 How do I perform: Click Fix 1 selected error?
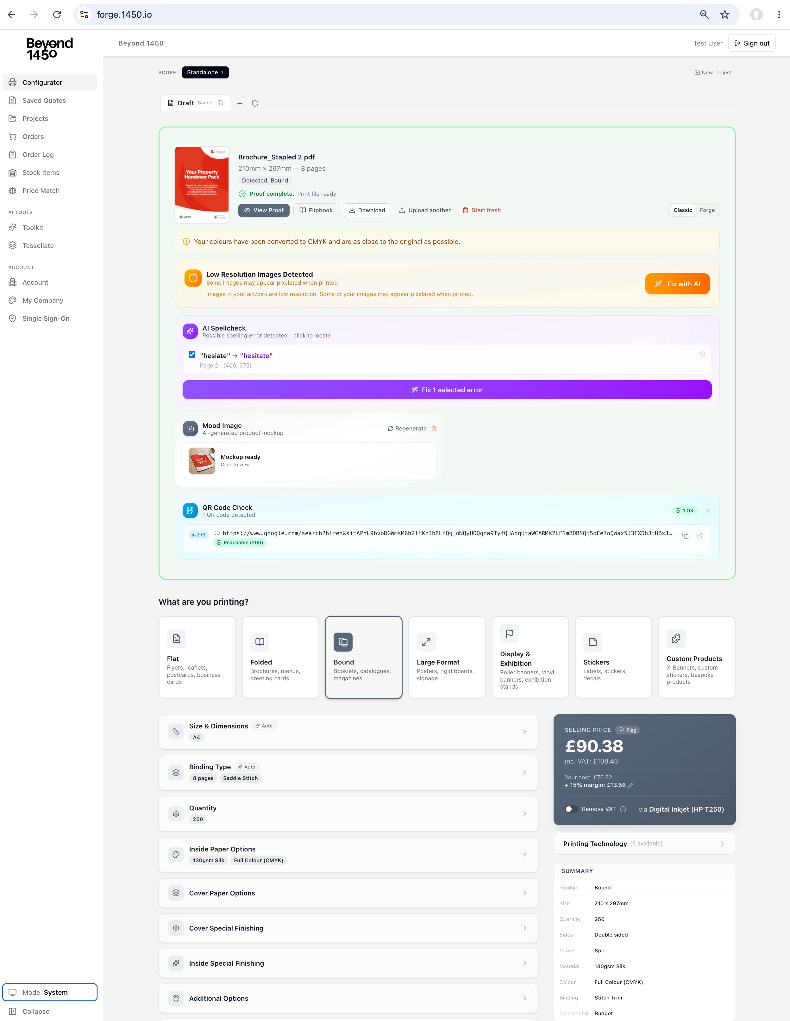coord(447,390)
